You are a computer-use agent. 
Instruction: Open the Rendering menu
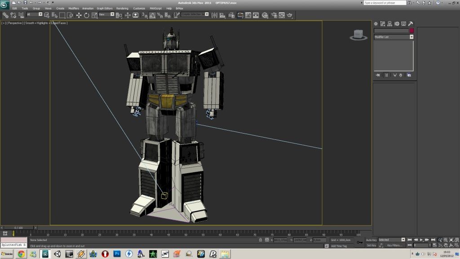click(122, 9)
